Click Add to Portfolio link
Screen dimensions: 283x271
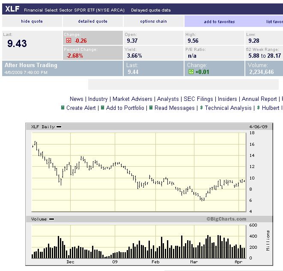(x=125, y=108)
